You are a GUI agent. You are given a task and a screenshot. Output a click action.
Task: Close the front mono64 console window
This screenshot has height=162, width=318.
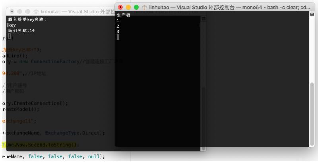(x=120, y=7)
